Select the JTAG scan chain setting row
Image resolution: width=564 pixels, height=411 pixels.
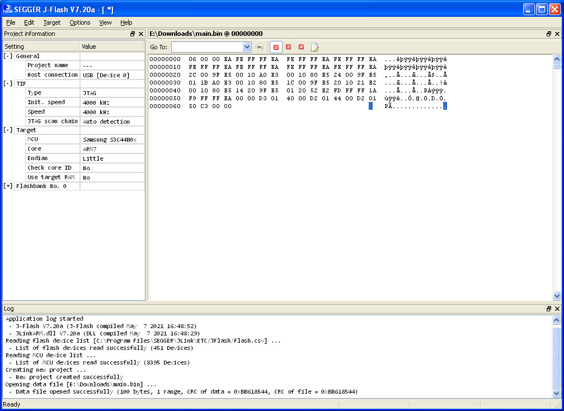click(86, 122)
